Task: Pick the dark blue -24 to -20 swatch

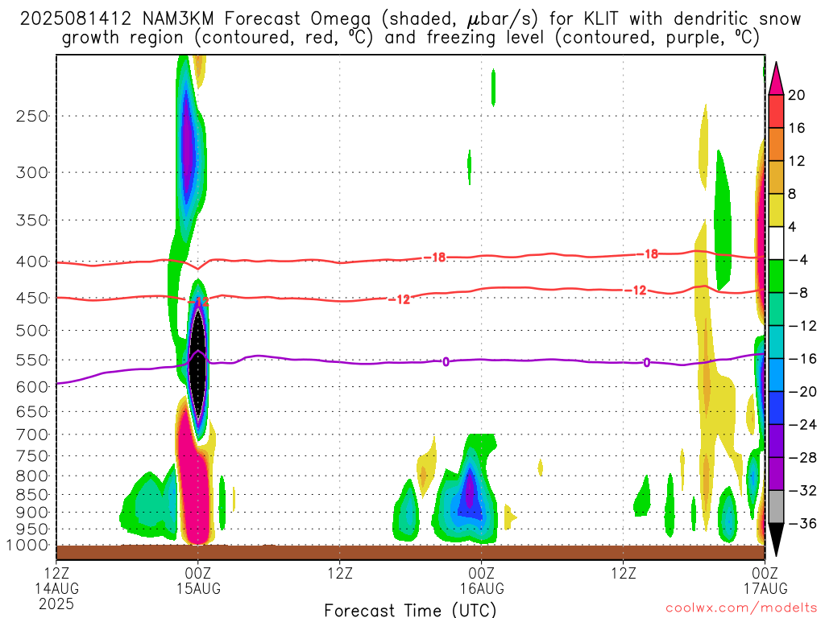Action: pos(776,408)
